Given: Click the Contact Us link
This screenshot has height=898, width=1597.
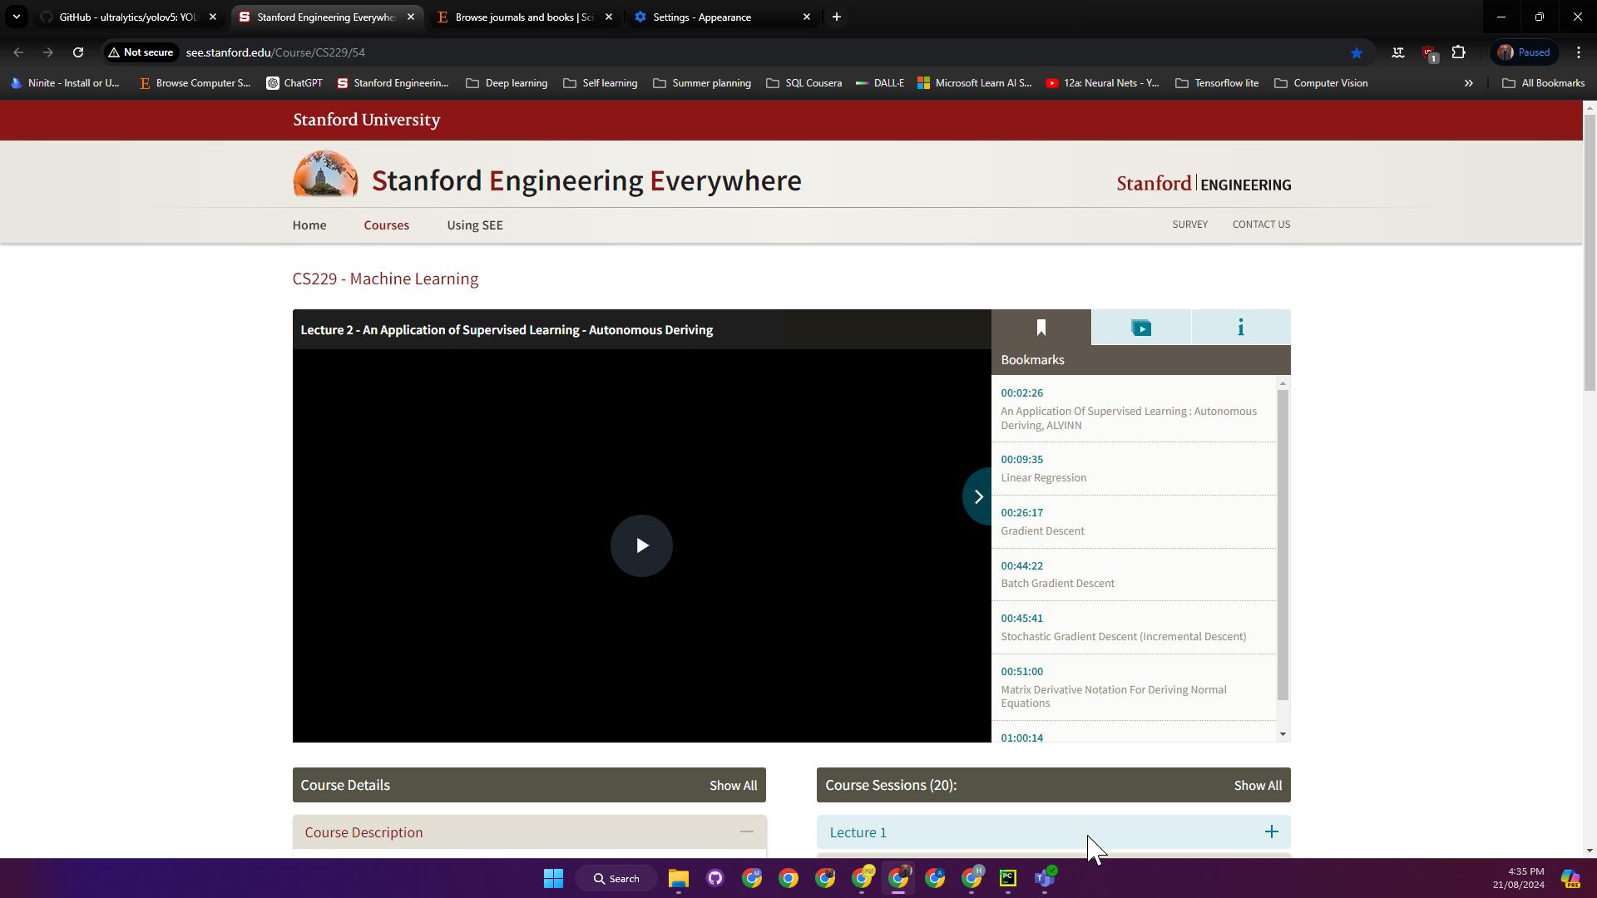Looking at the screenshot, I should pos(1261,224).
